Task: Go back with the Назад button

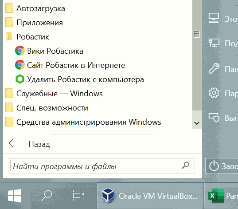Action: coord(29,144)
